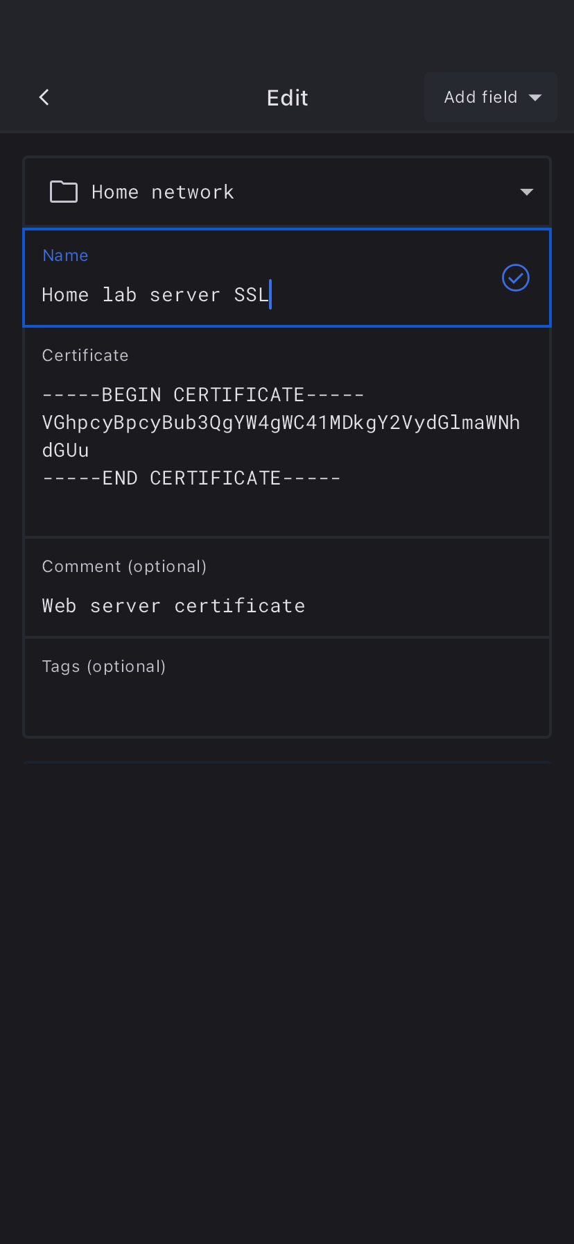This screenshot has width=574, height=1244.
Task: Place cursor after SSL in Name field
Action: (269, 295)
